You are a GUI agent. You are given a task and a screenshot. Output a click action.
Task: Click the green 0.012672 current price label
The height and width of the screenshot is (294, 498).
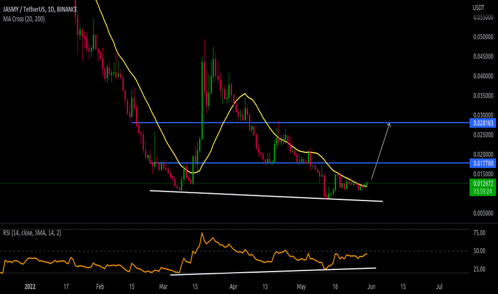[x=483, y=183]
